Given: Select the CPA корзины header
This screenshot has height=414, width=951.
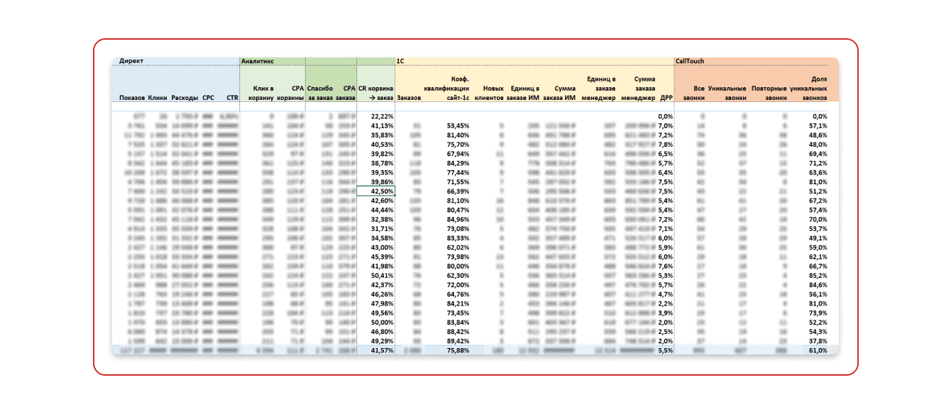Looking at the screenshot, I should (290, 93).
